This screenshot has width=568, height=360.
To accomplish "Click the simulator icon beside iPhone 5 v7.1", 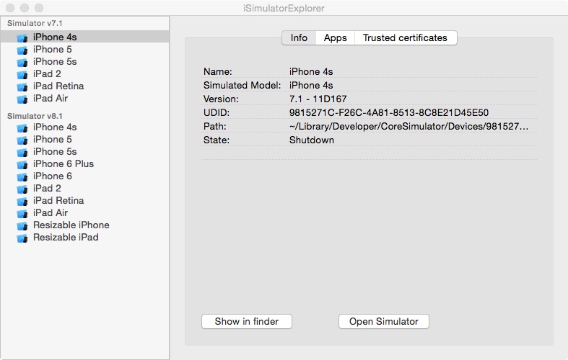I will pyautogui.click(x=22, y=50).
